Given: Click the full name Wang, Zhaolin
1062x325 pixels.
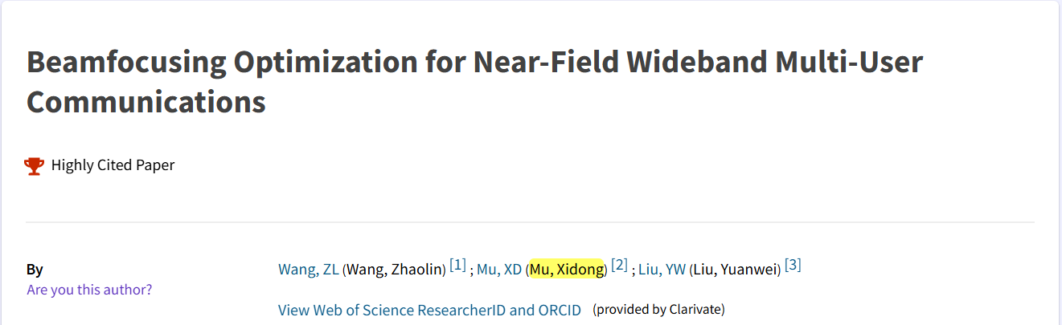Looking at the screenshot, I should (x=394, y=270).
